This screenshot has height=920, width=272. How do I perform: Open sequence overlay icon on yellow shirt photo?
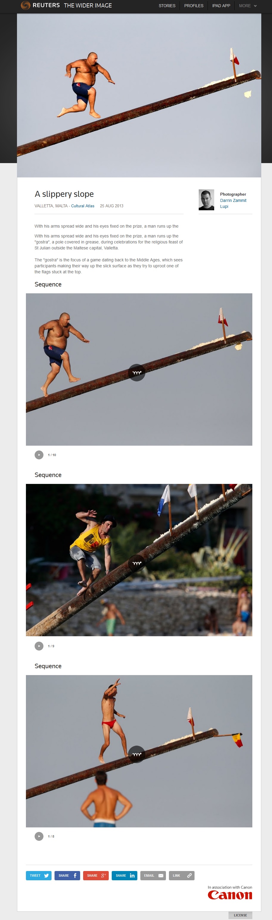(x=137, y=563)
